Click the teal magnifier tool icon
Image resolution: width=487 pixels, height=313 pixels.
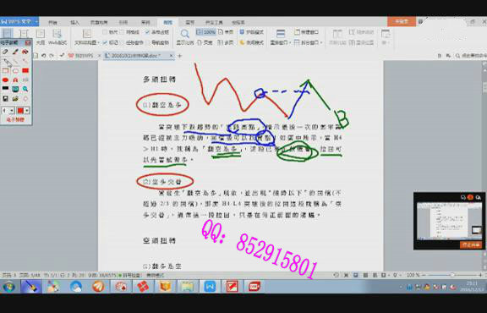[25, 89]
